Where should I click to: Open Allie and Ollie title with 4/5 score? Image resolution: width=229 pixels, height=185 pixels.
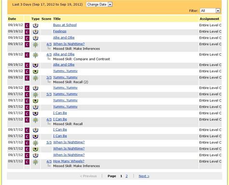point(64,55)
